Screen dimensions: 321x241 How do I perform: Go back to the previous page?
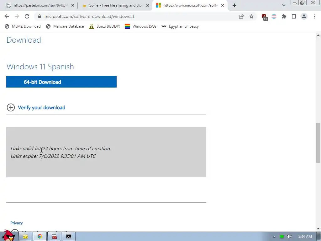(7, 16)
